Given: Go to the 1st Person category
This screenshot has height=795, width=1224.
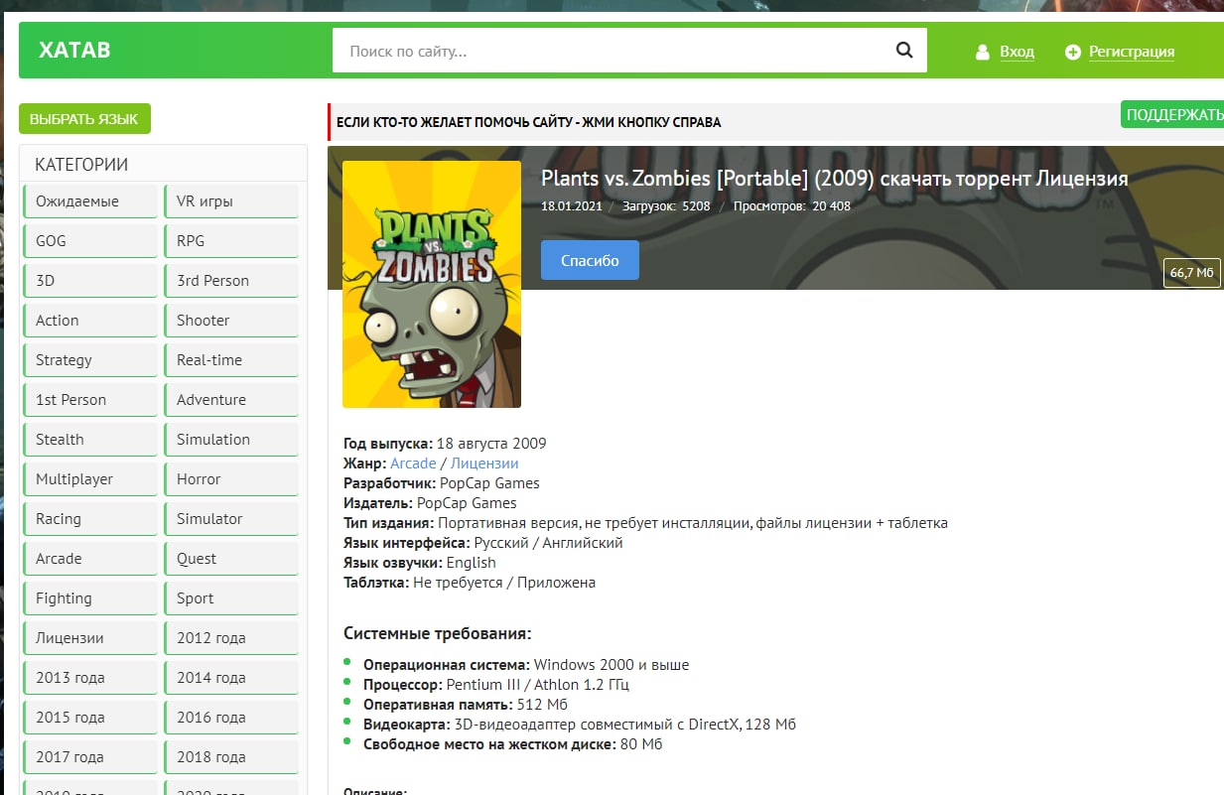Looking at the screenshot, I should (x=90, y=399).
